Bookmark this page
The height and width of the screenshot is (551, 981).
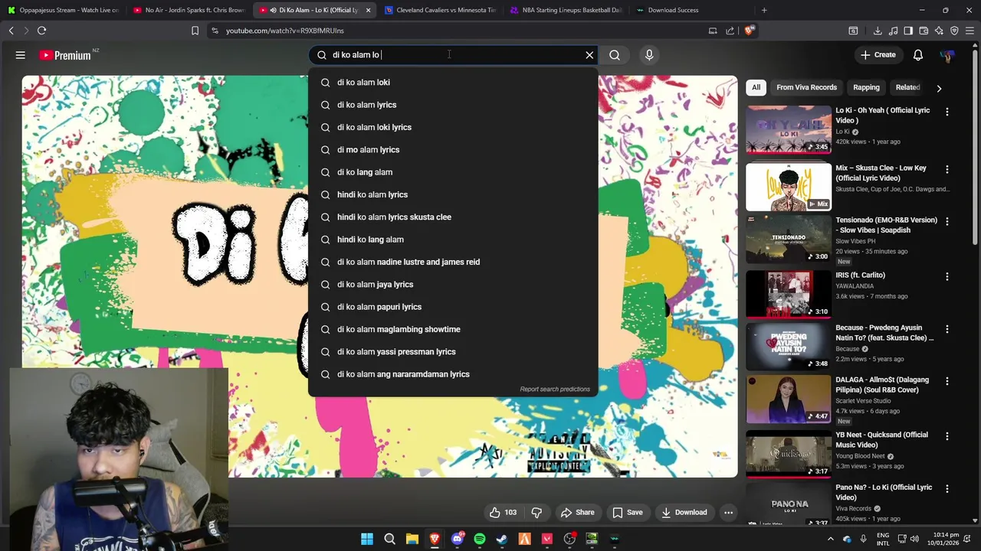[x=195, y=31]
